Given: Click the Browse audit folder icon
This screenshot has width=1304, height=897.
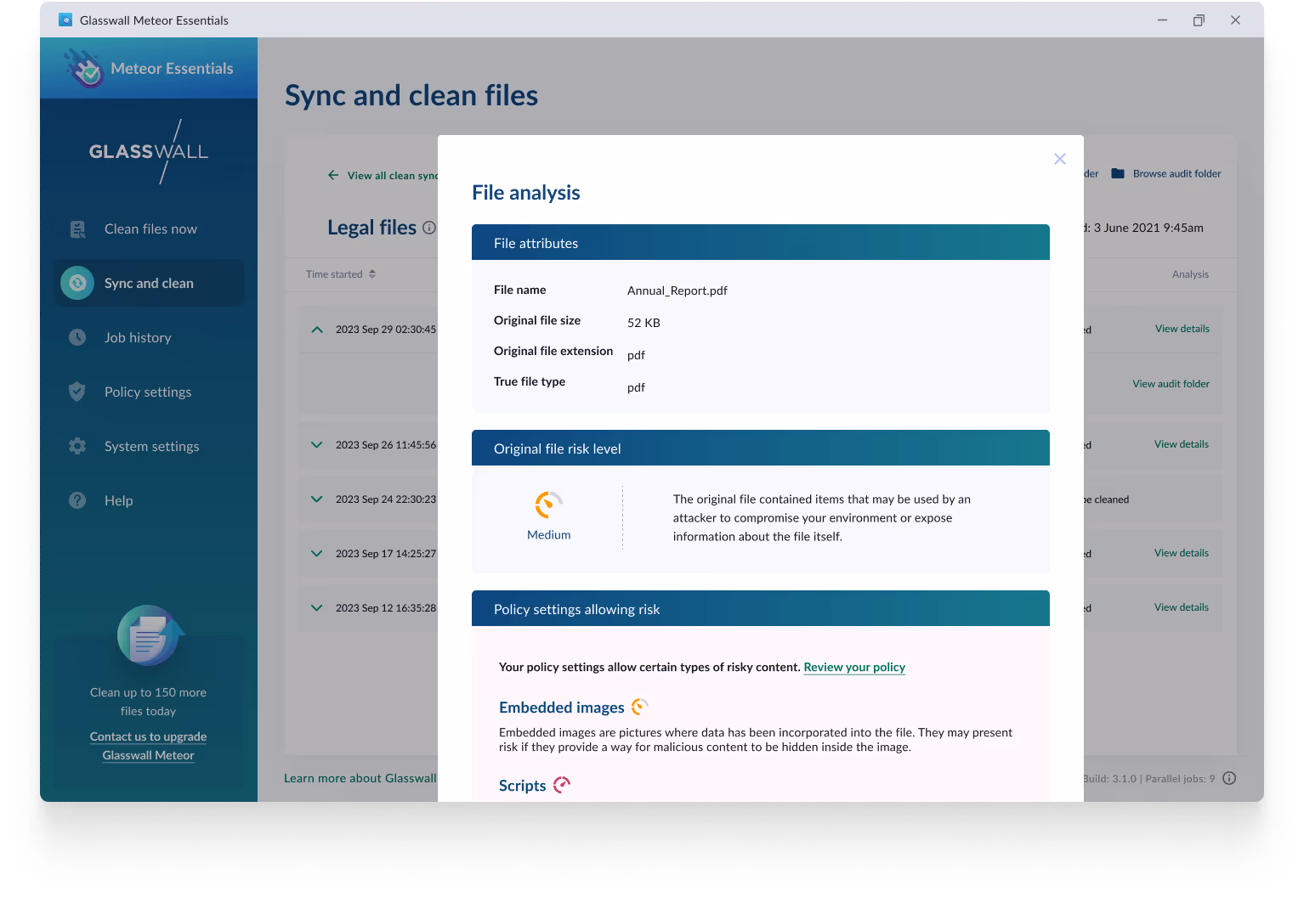Looking at the screenshot, I should 1118,173.
